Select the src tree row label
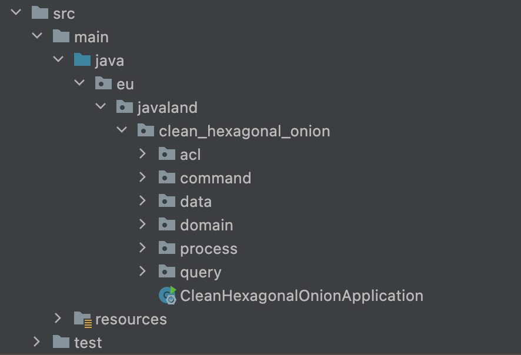The width and height of the screenshot is (521, 355). coord(64,14)
